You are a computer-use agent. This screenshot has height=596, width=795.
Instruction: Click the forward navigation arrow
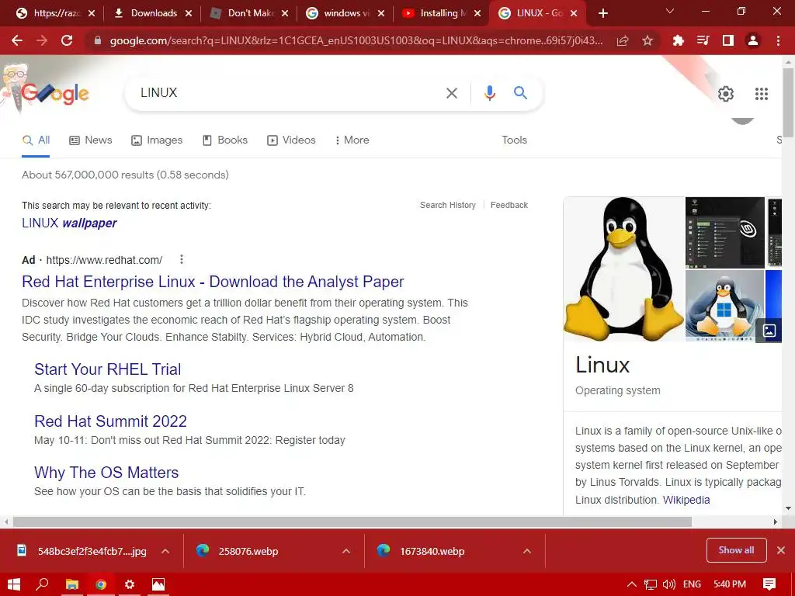[x=42, y=40]
